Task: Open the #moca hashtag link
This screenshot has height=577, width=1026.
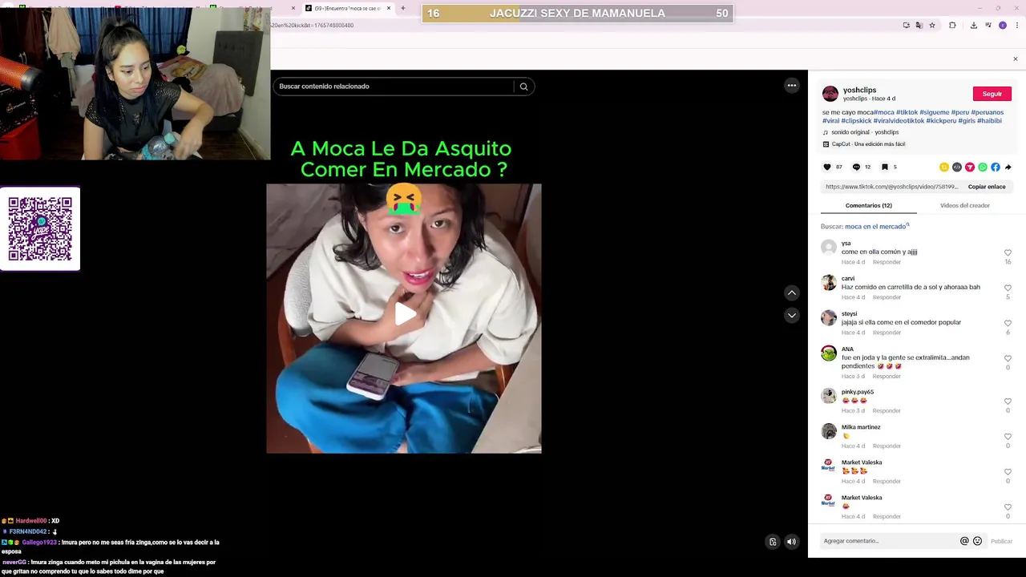Action: [884, 113]
